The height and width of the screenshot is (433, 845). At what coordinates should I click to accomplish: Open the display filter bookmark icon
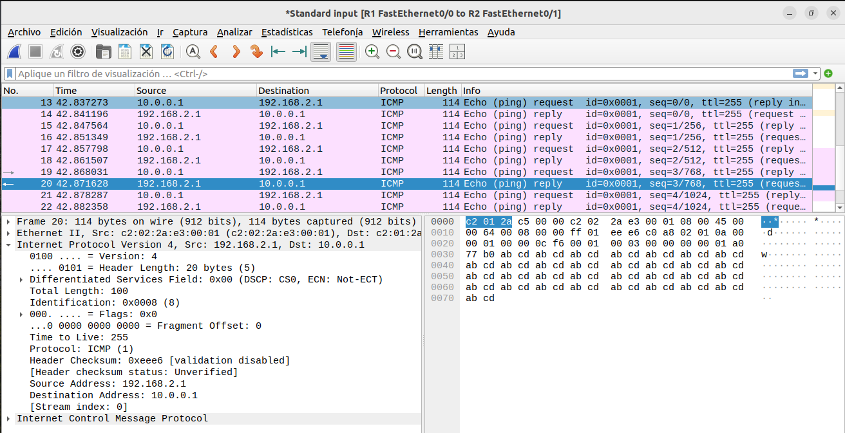pos(10,74)
